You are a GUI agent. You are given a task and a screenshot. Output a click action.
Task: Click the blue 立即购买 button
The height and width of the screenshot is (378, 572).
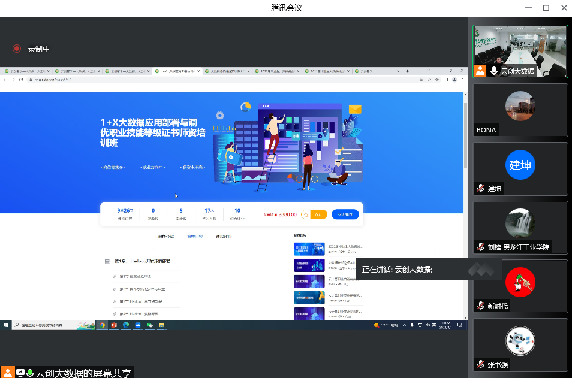345,214
